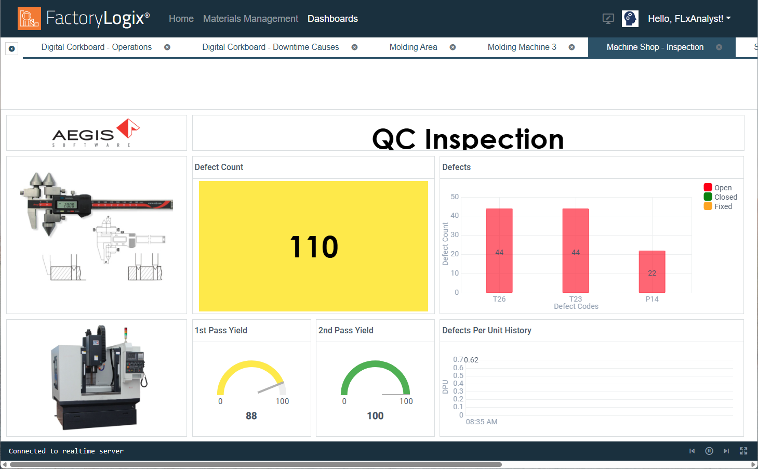
Task: Skip to next dashboard in slideshow
Action: coord(726,451)
